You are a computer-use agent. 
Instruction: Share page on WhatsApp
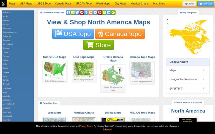point(104,13)
